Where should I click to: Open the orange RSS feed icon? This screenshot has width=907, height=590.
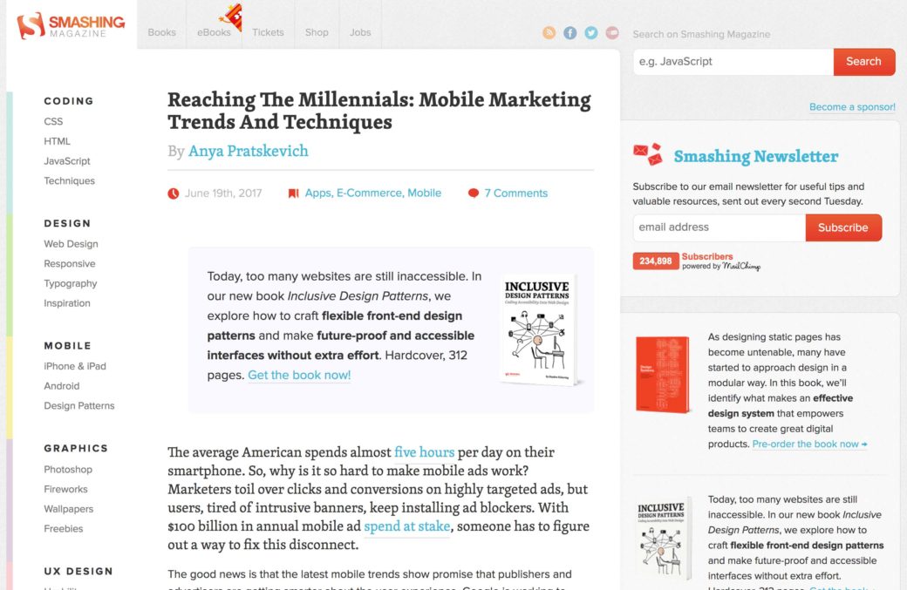point(549,33)
